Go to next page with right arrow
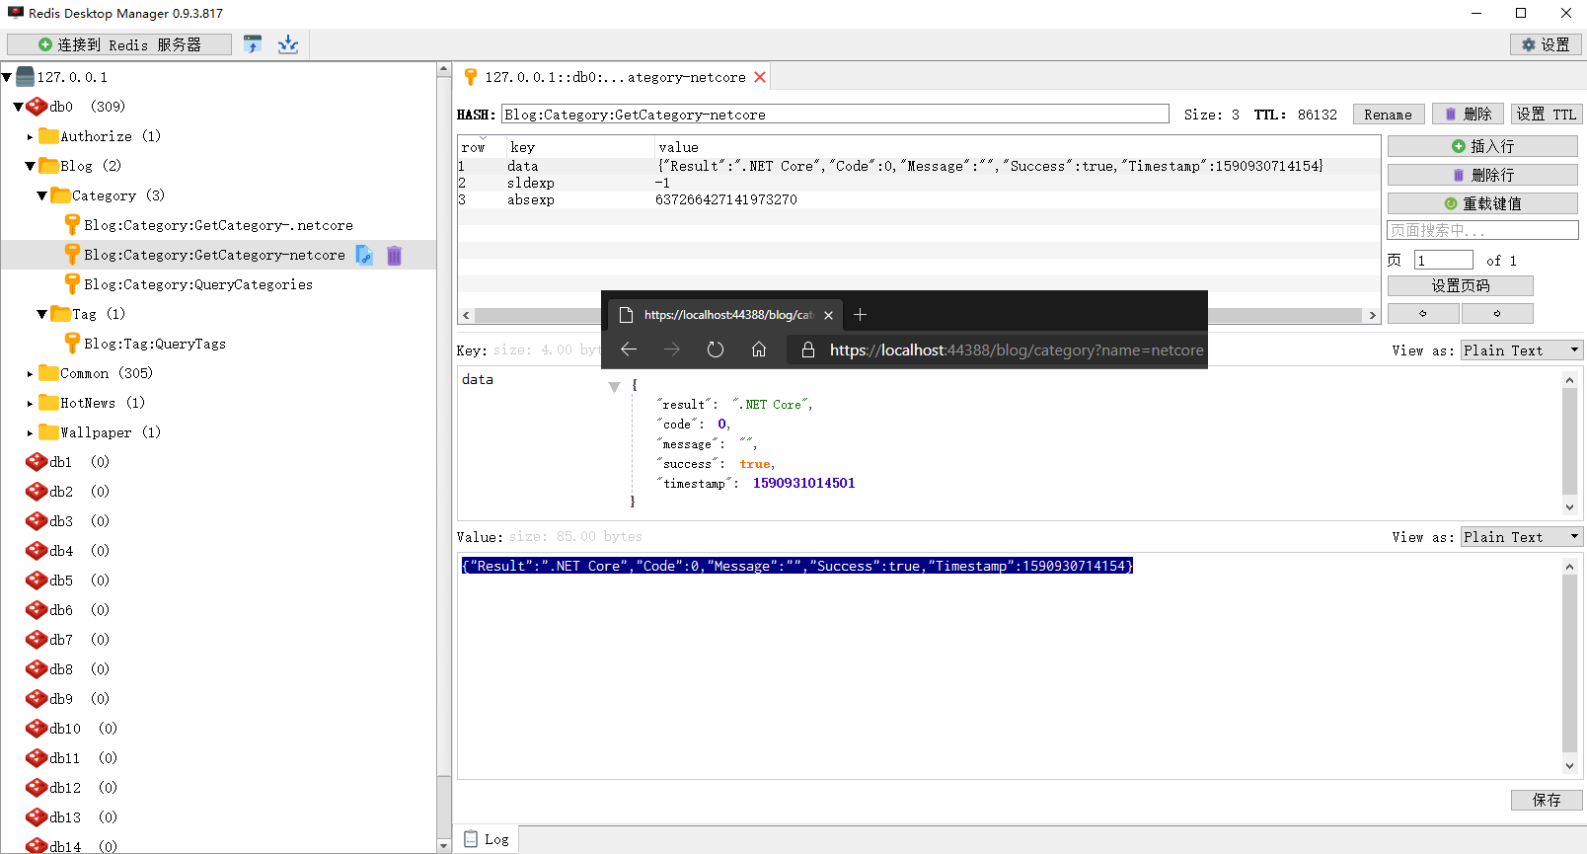The image size is (1587, 854). pos(1496,313)
